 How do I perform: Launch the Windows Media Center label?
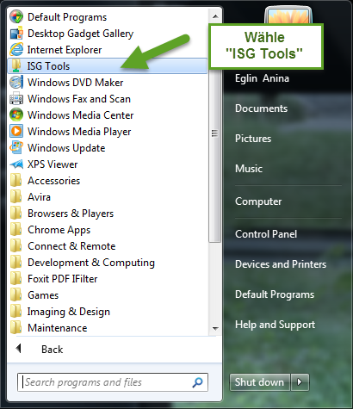81,115
